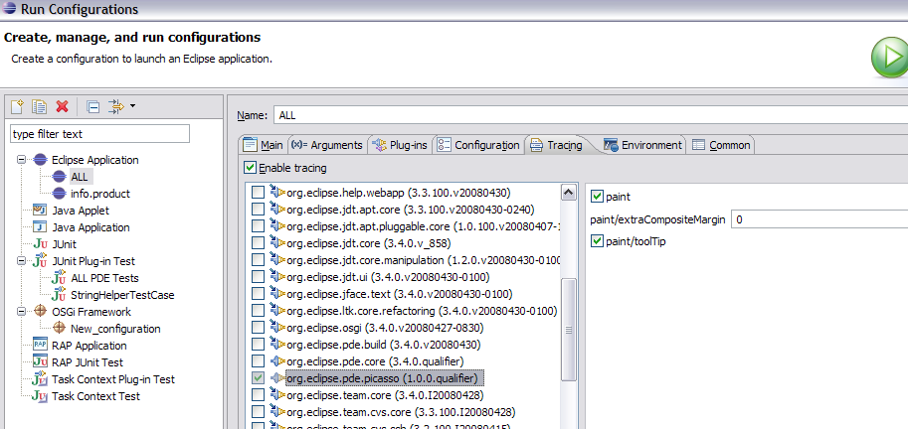Delete selected configuration with red X
Viewport: 908px width, 429px height.
pos(62,106)
